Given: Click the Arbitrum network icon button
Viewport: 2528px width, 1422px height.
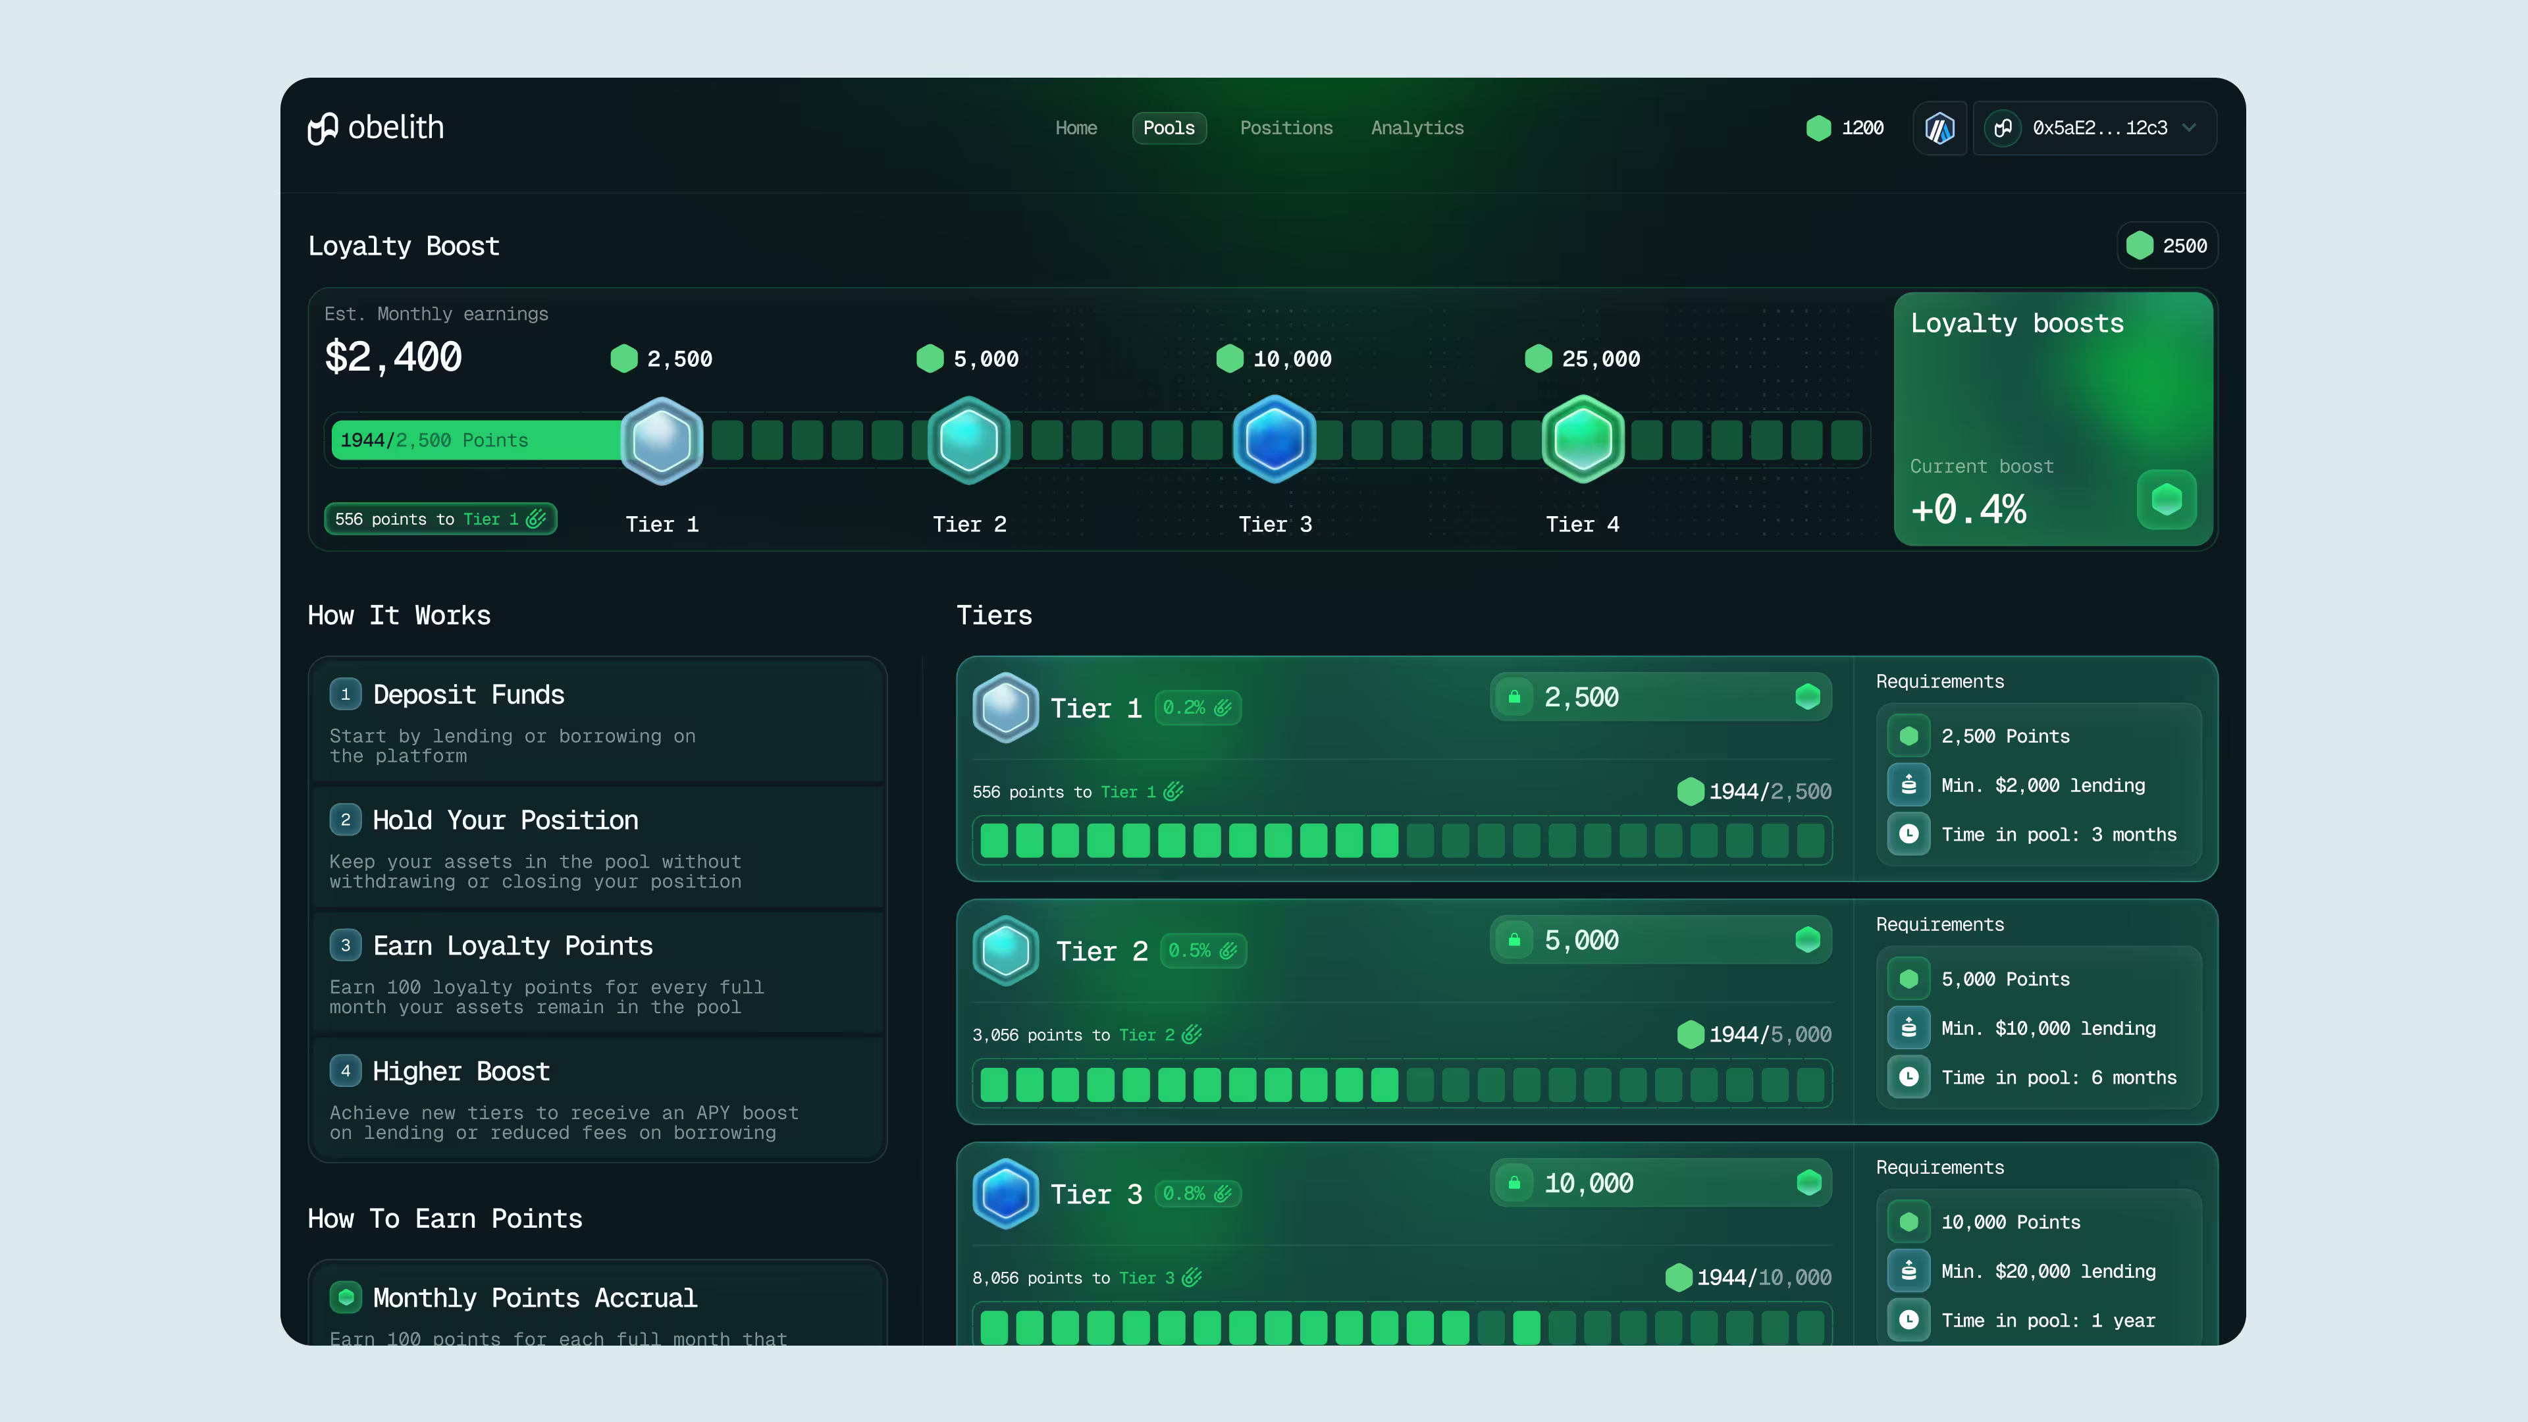Looking at the screenshot, I should [1939, 128].
